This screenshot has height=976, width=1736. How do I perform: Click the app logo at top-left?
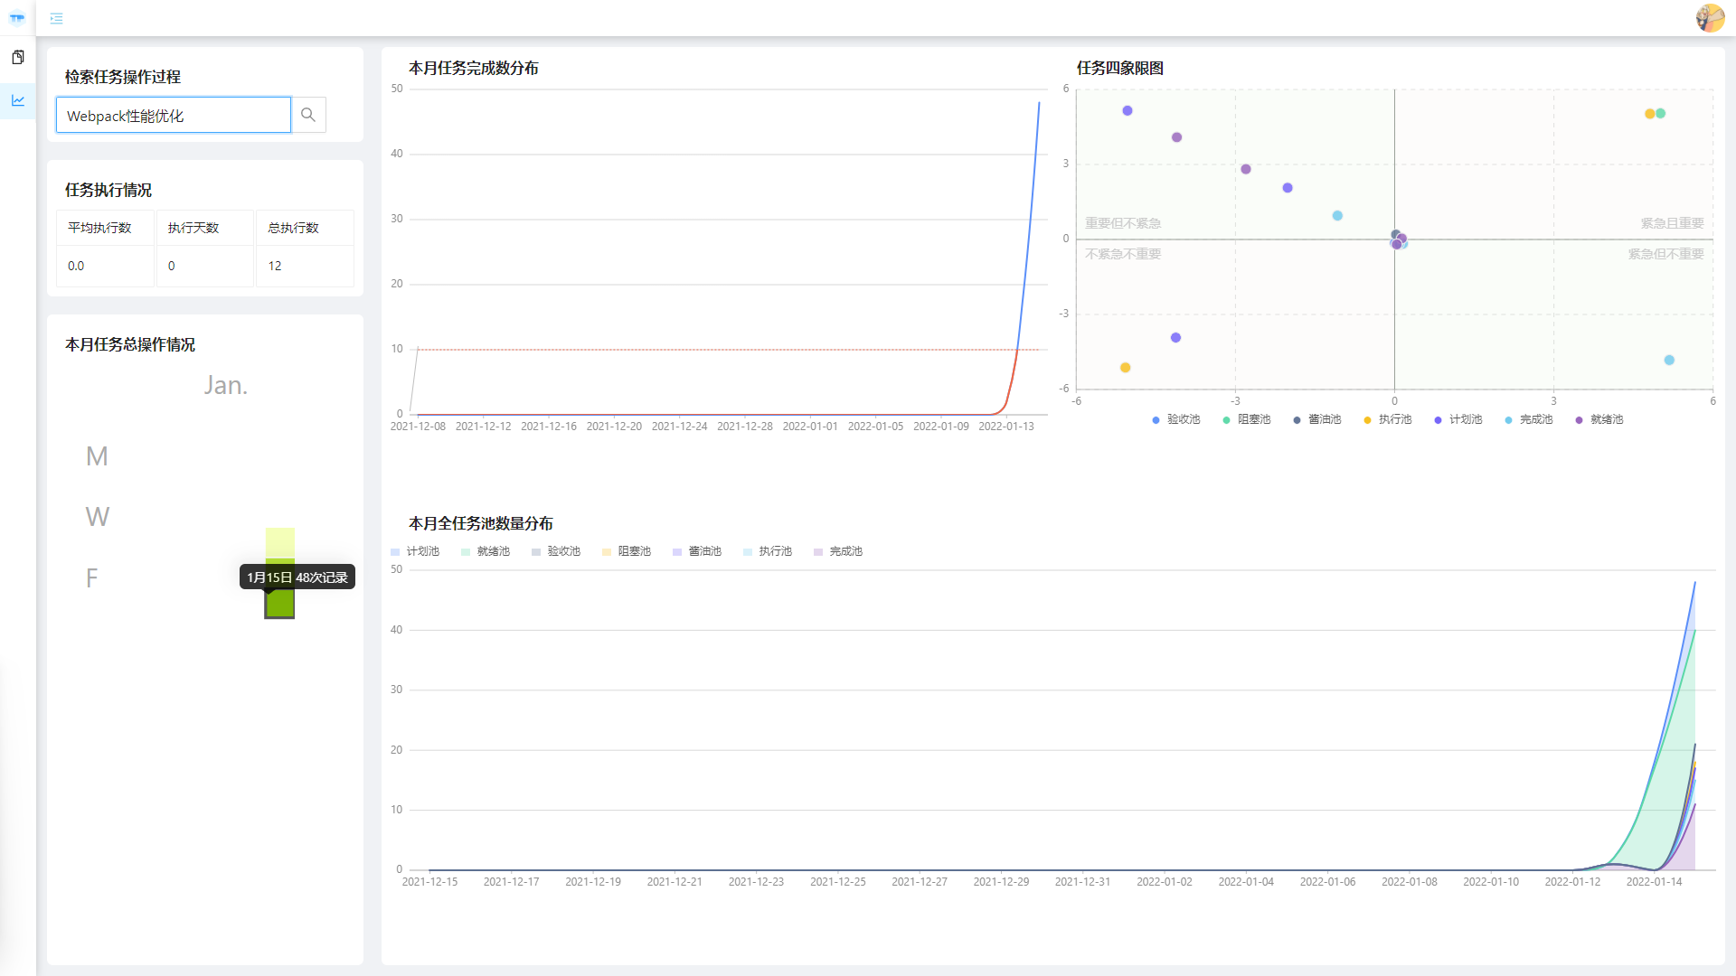pyautogui.click(x=17, y=18)
